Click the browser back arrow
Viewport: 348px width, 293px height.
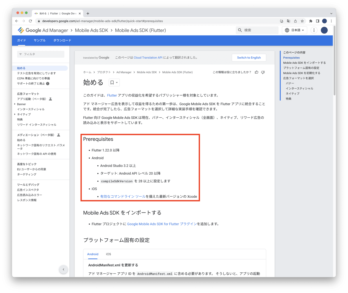[17, 21]
